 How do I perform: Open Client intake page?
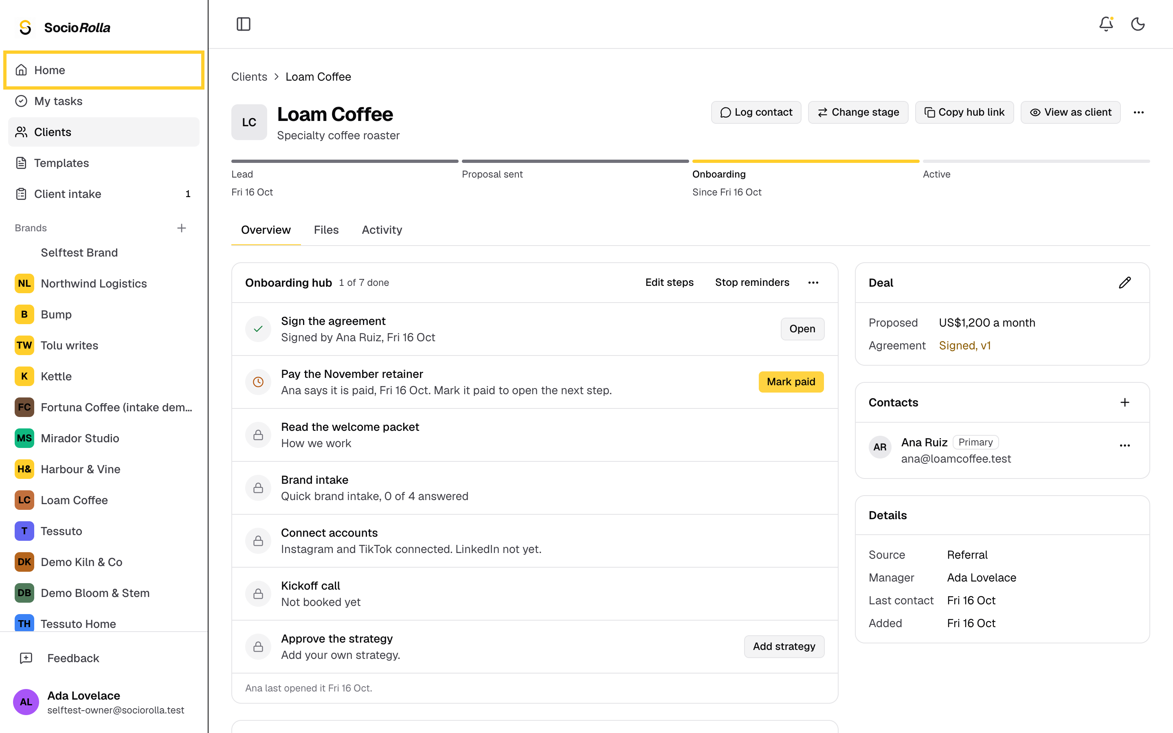coord(104,194)
